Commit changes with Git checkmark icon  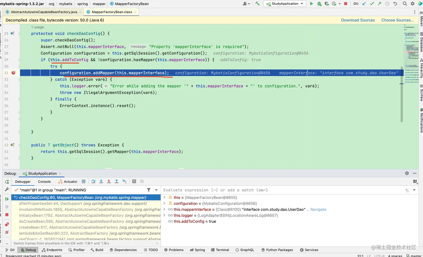[372, 4]
